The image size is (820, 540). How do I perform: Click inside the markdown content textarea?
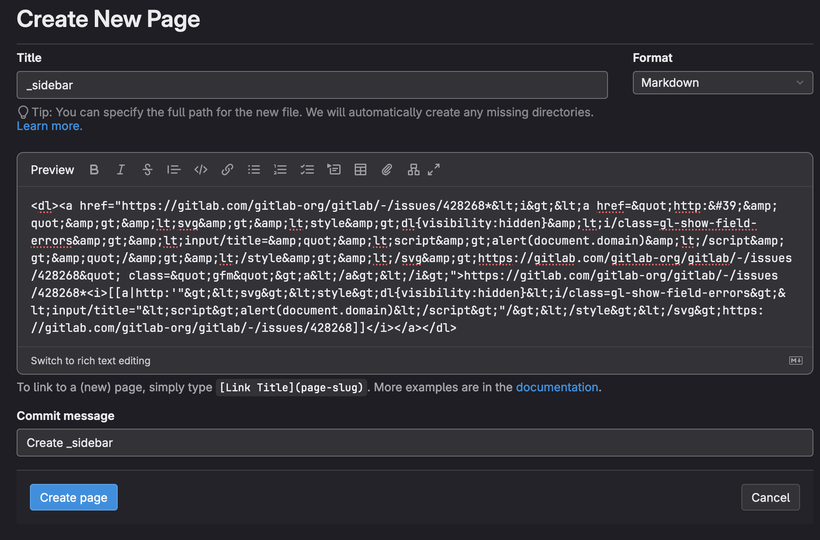pos(415,267)
